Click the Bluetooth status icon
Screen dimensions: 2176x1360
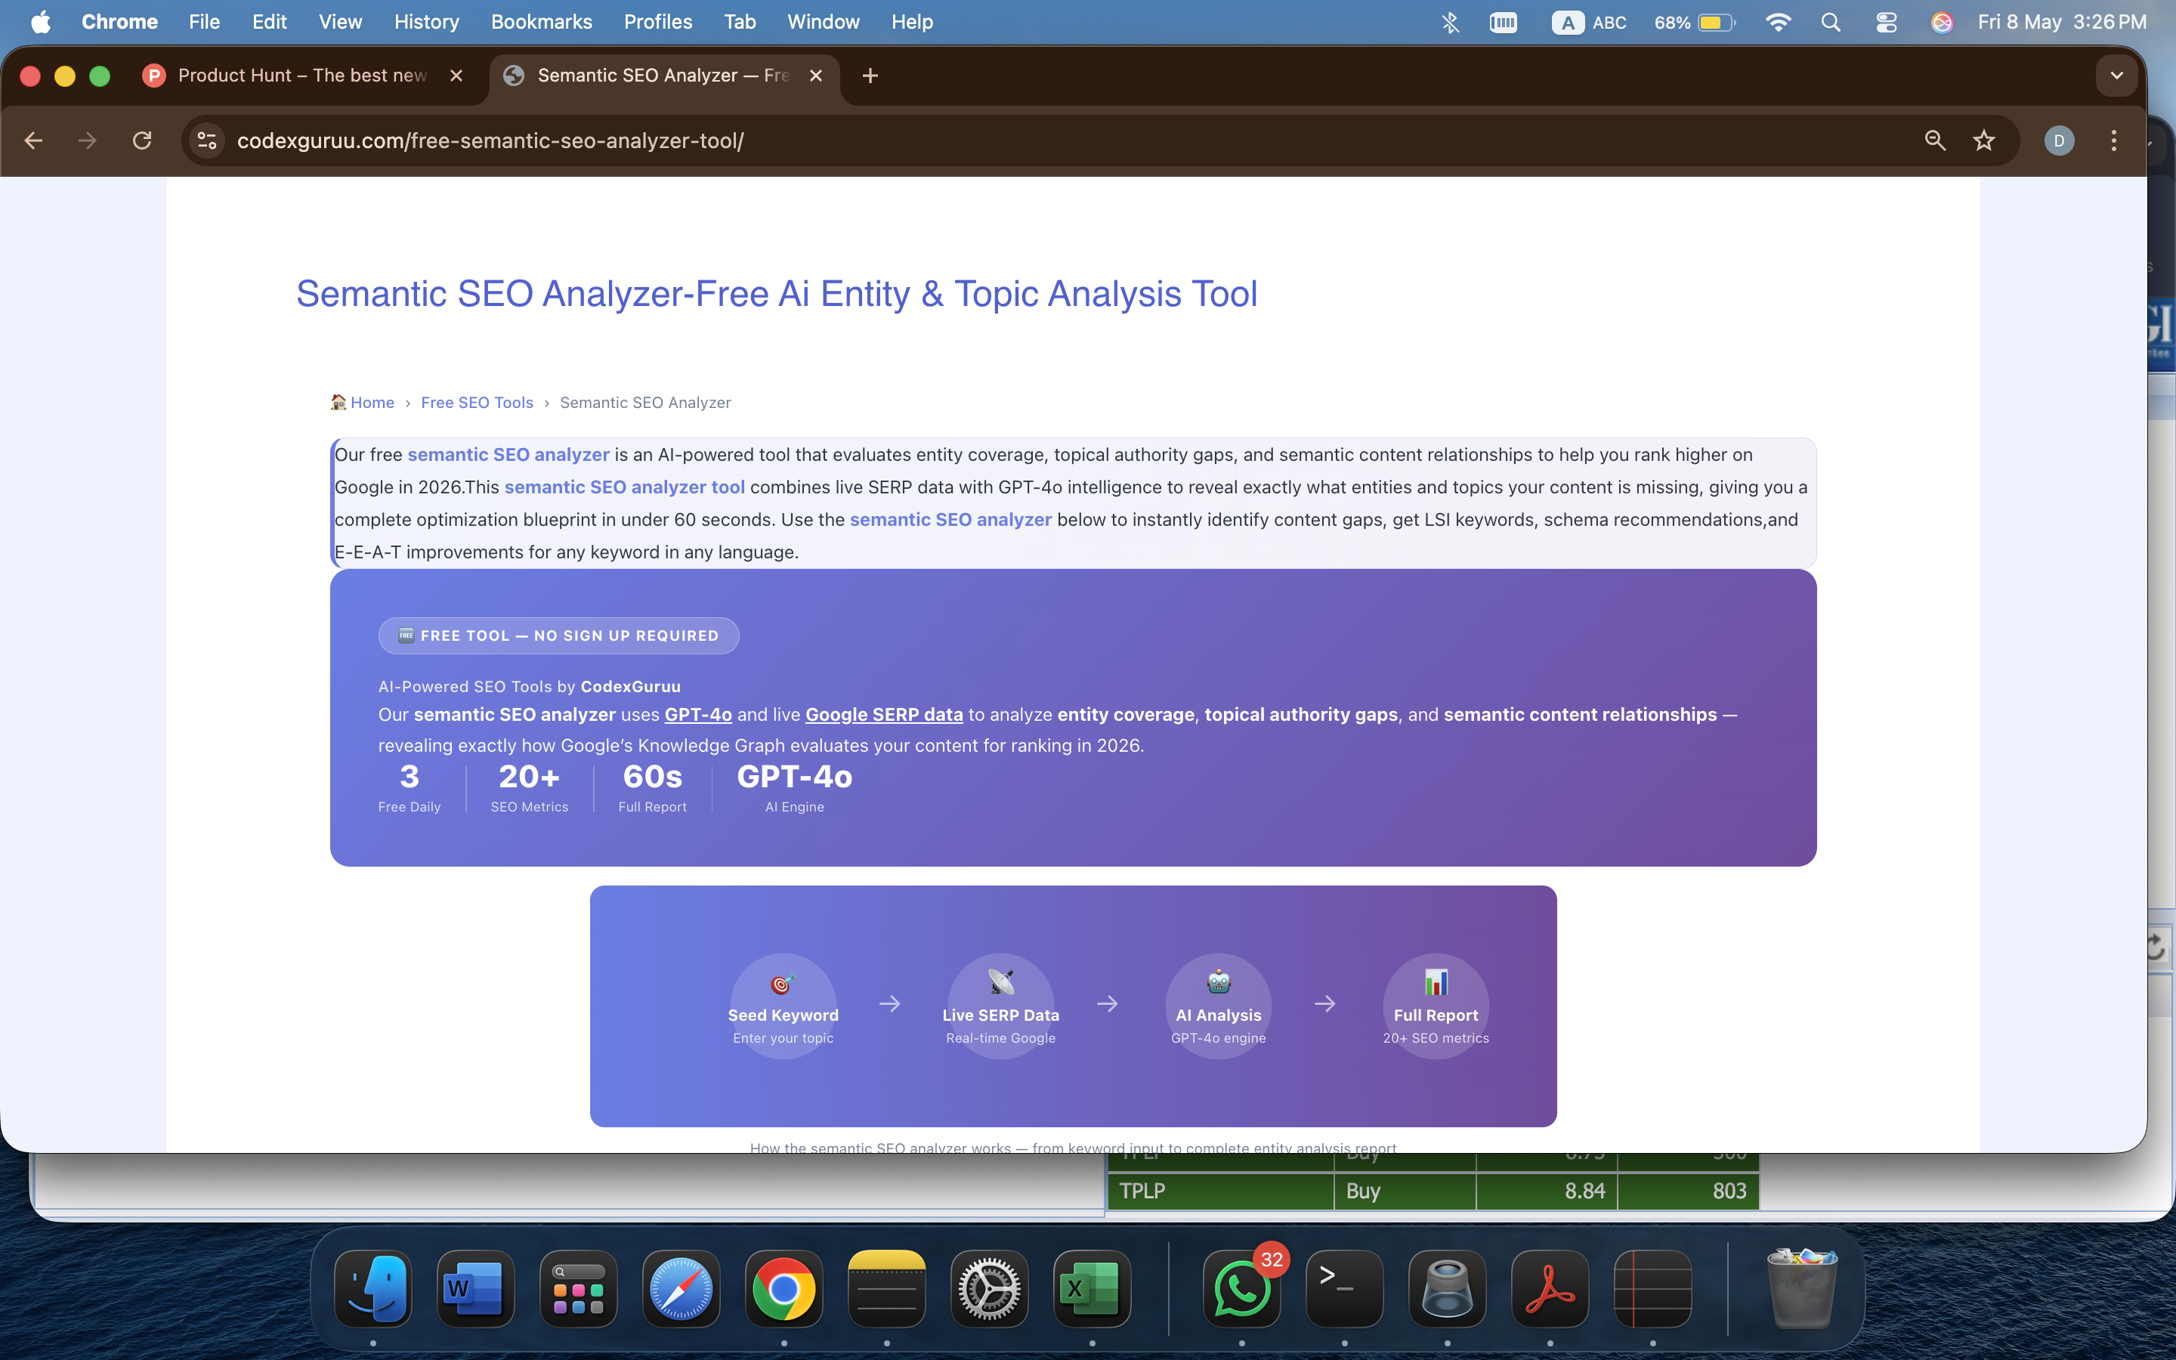tap(1449, 22)
